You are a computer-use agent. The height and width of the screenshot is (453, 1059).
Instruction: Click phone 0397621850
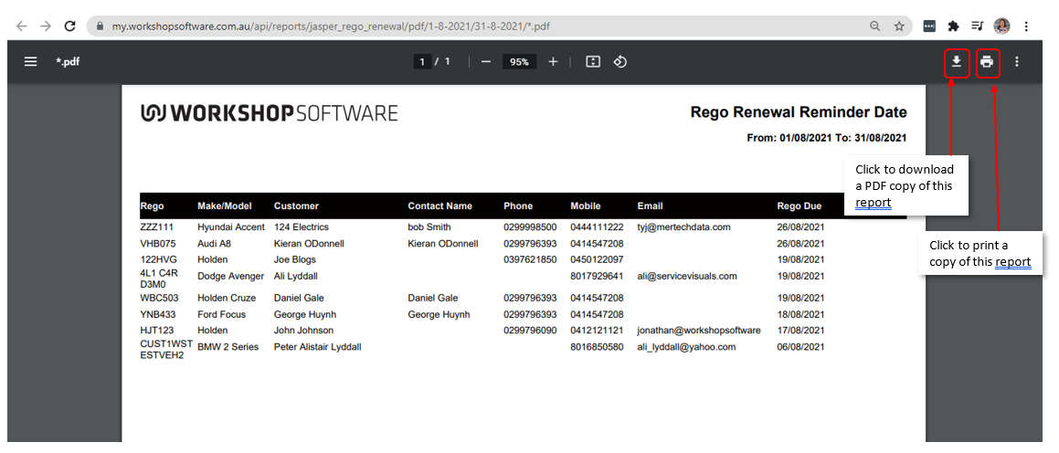[530, 259]
